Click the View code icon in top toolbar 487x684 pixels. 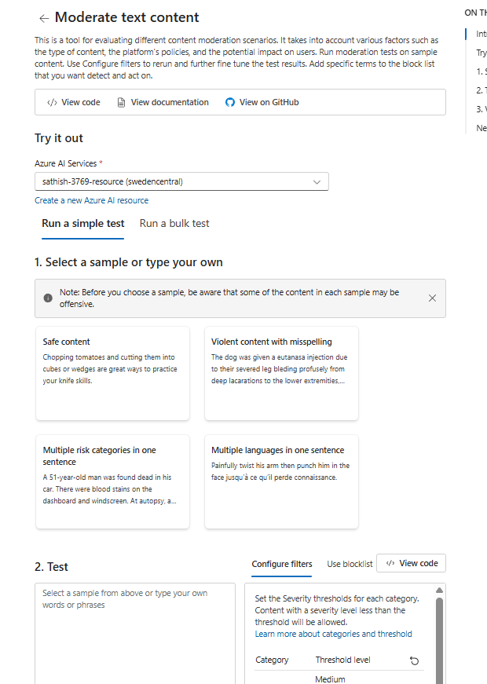(x=52, y=102)
